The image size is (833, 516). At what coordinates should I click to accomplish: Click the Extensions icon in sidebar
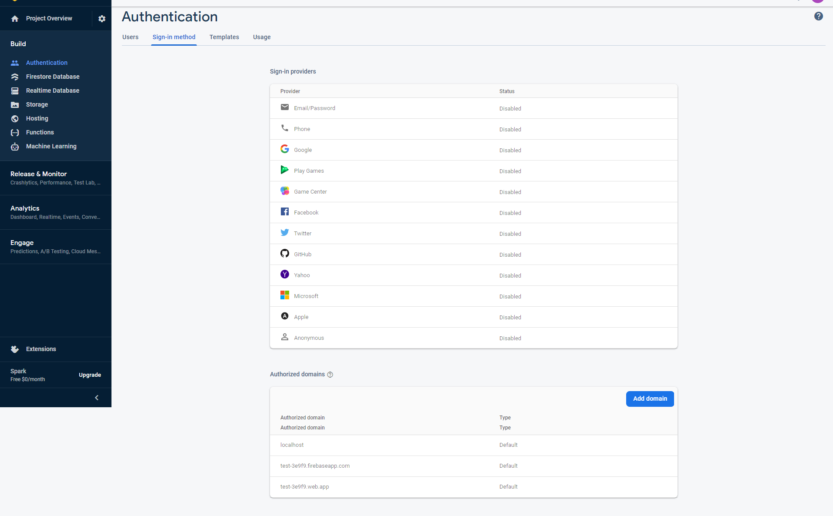pyautogui.click(x=15, y=349)
